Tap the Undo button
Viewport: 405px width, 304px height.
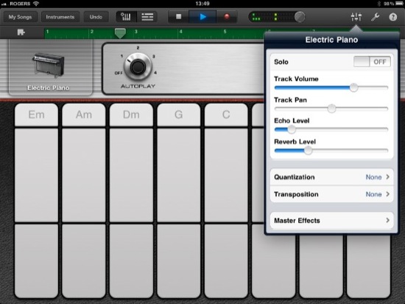96,17
